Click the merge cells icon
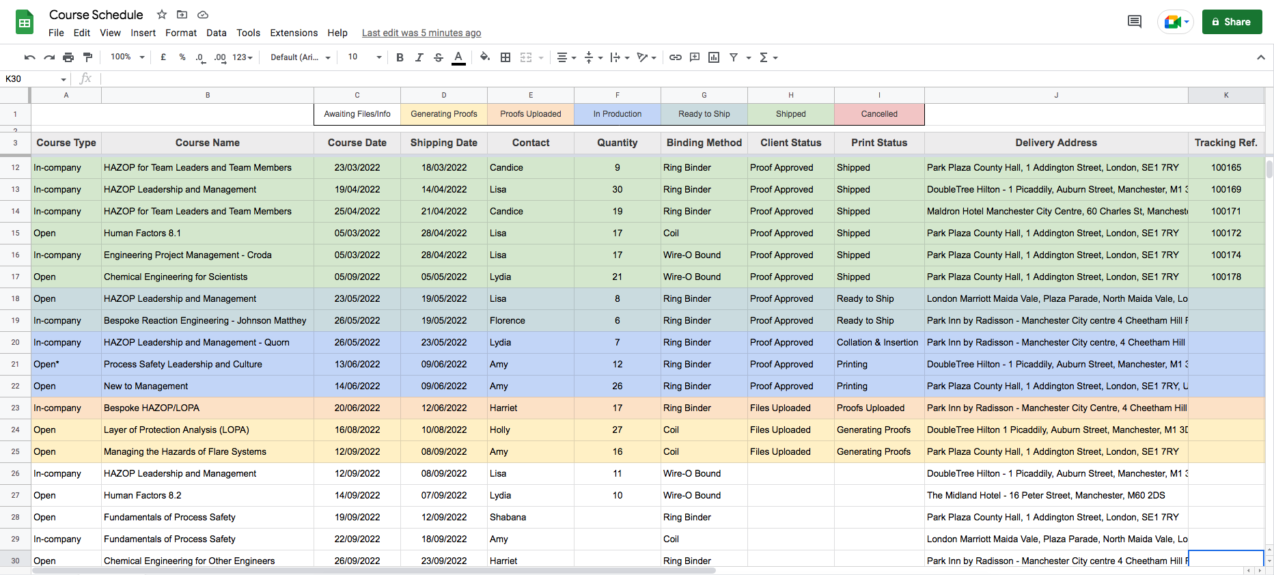The width and height of the screenshot is (1274, 575). [526, 57]
